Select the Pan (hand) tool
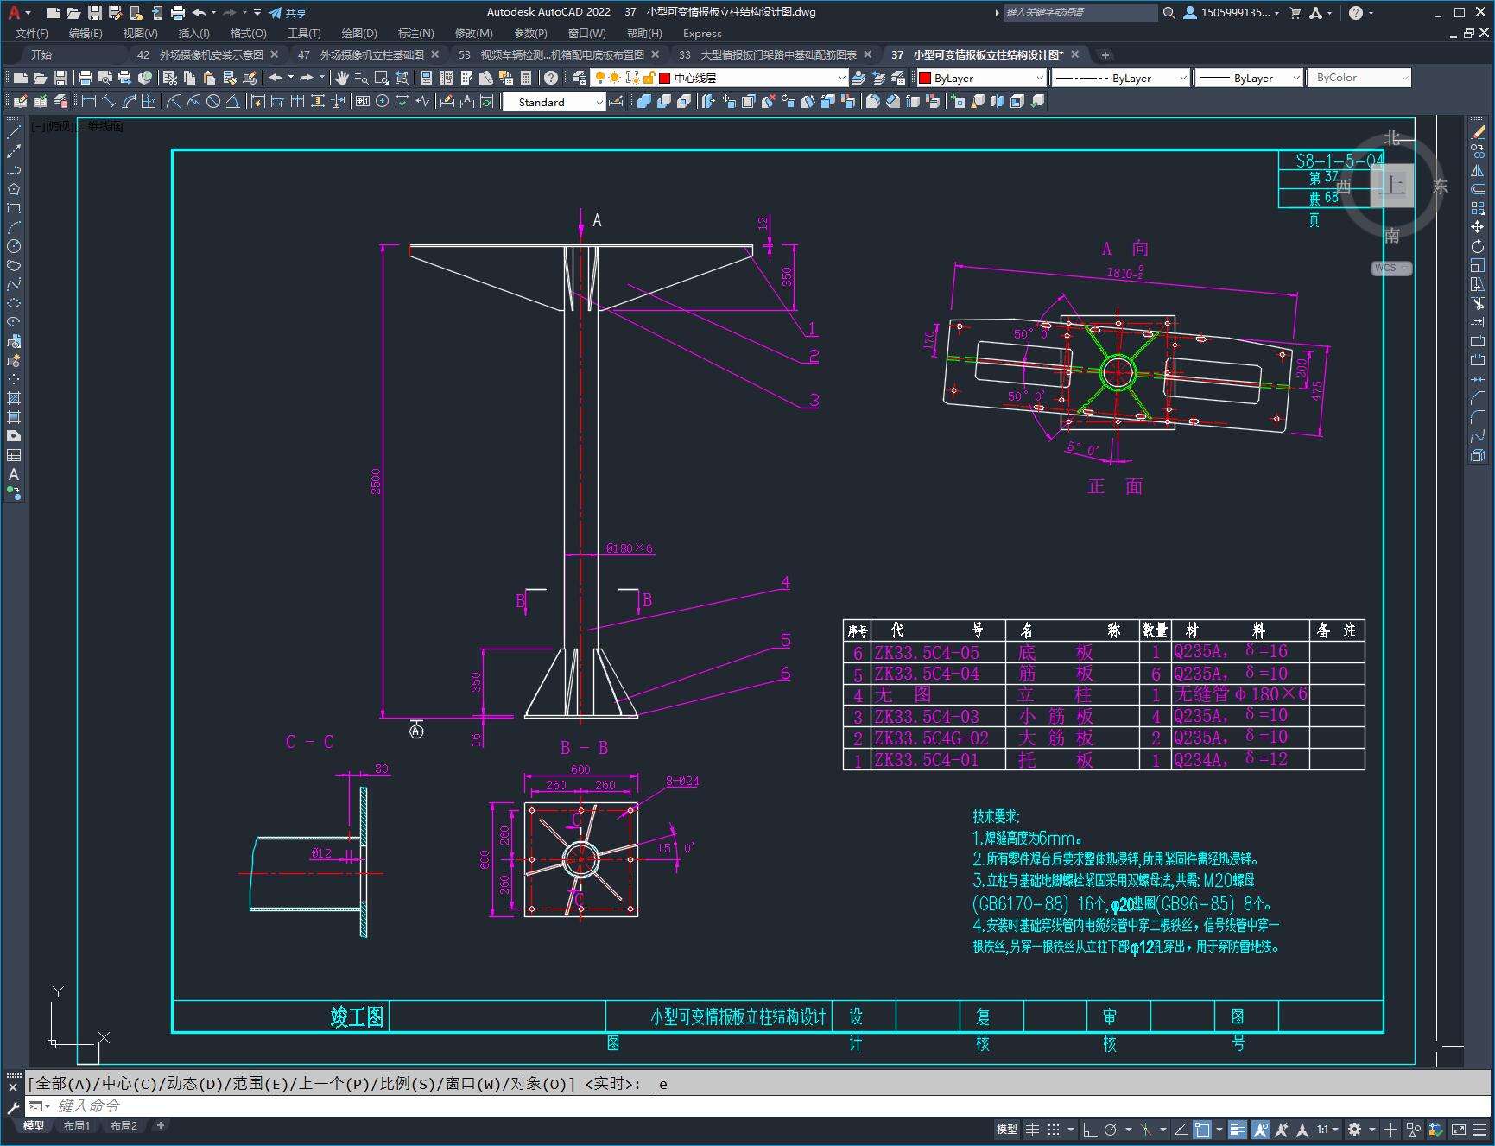 [x=341, y=78]
